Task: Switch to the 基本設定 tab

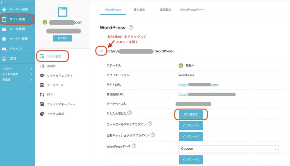Action: 139,10
